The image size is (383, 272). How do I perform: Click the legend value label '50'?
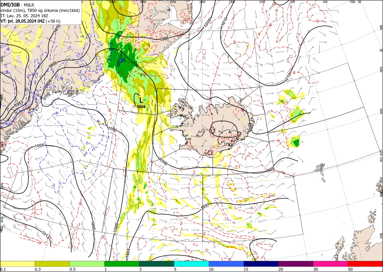tap(350, 269)
